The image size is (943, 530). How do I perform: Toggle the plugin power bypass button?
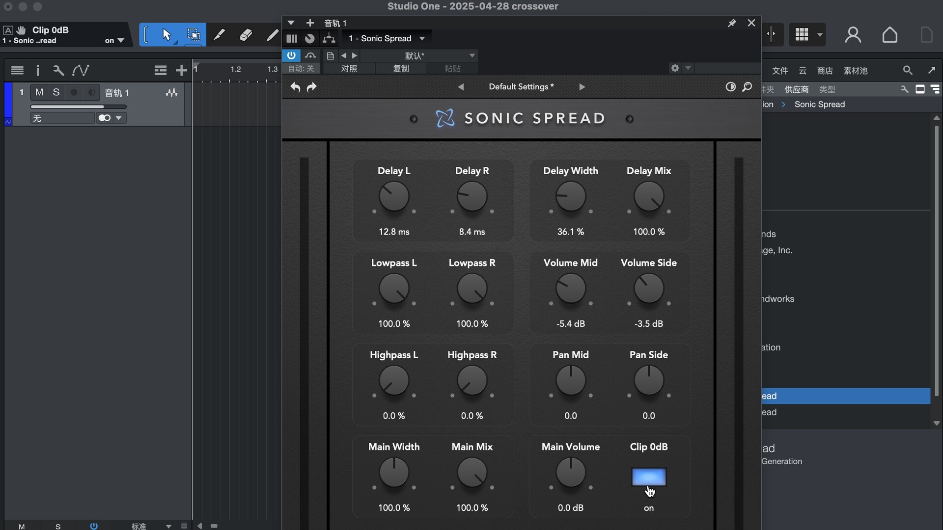(x=291, y=55)
